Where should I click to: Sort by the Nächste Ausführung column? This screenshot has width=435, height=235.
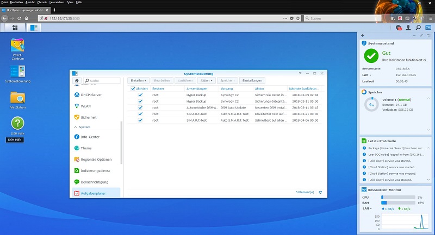click(303, 88)
